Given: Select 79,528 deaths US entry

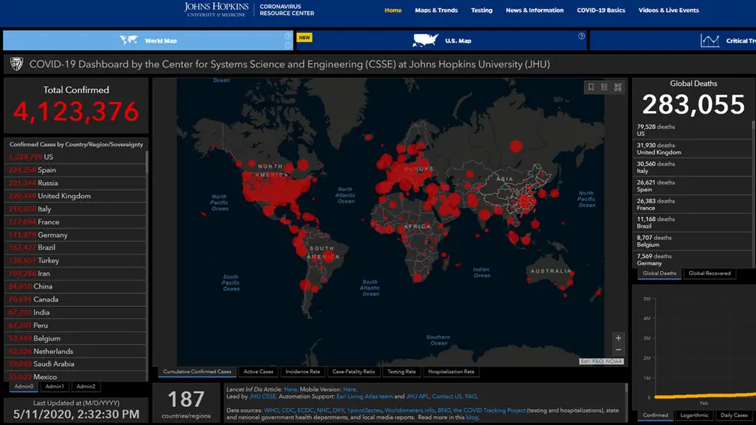Looking at the screenshot, I should click(x=692, y=130).
